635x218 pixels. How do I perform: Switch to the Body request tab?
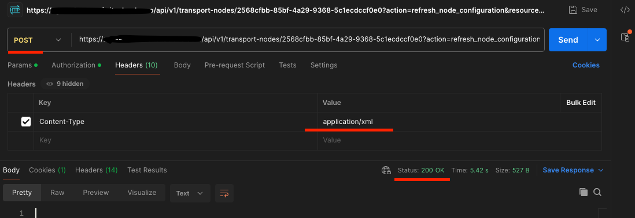pos(182,65)
